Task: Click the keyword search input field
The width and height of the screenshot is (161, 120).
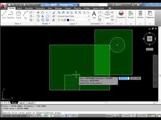Action: coord(93,5)
